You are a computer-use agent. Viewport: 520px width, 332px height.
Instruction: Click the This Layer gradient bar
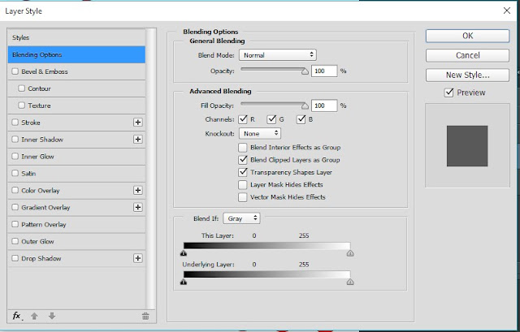tap(266, 245)
